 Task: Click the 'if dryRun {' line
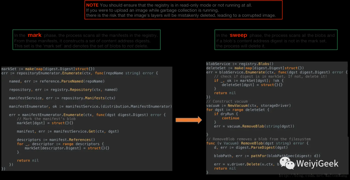coord(225,114)
